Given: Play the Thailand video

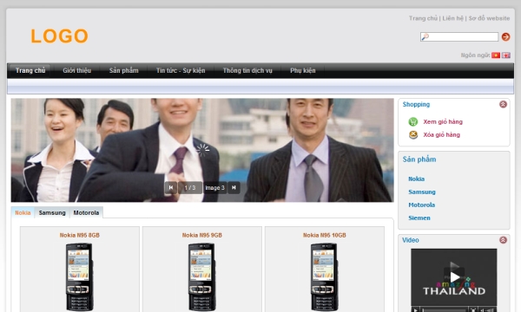Looking at the screenshot, I should click(x=454, y=276).
